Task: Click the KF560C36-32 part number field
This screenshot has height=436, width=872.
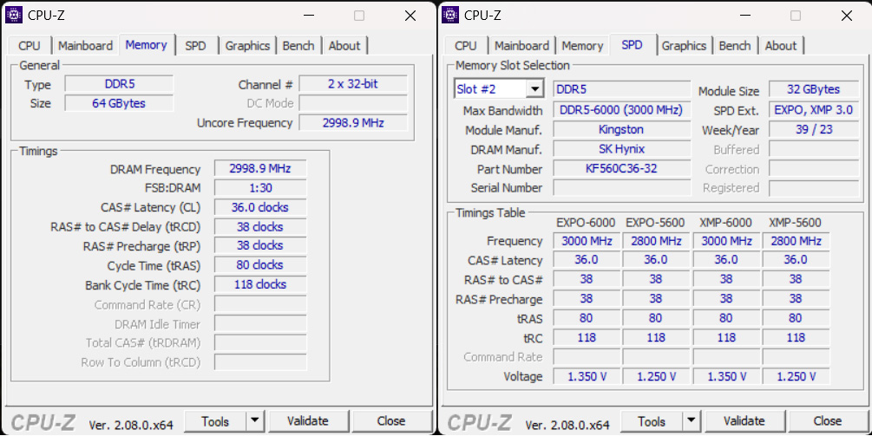Action: (622, 168)
